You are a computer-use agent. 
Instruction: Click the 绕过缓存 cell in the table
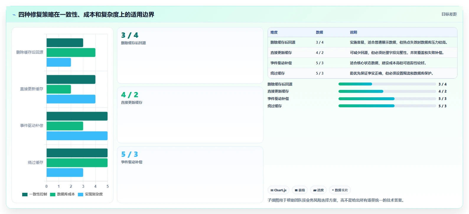tap(278, 73)
